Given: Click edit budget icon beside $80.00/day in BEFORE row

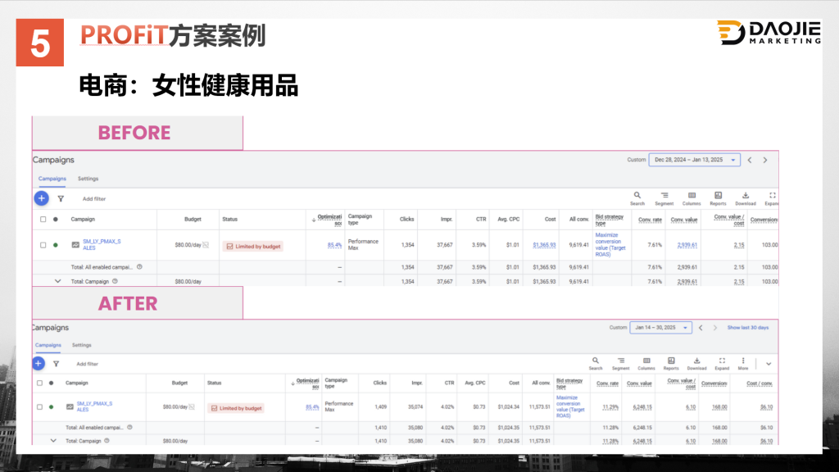Looking at the screenshot, I should [x=206, y=245].
